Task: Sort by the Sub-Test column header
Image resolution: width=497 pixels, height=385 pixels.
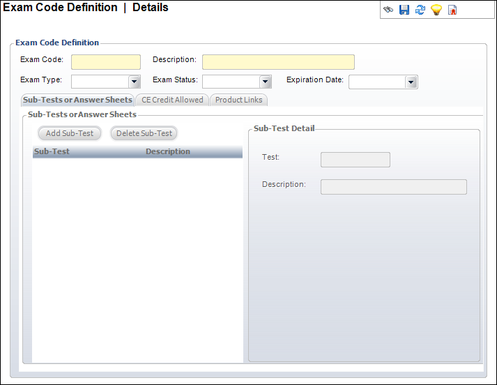Action: pos(52,151)
